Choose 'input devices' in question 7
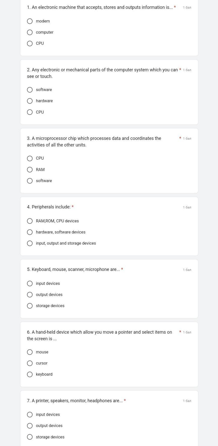This screenshot has height=446, width=218. pos(30,415)
